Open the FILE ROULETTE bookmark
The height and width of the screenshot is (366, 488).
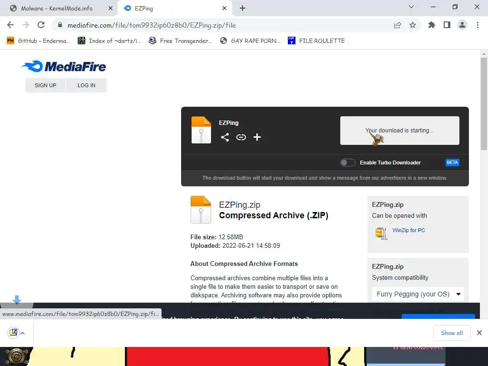pos(316,41)
